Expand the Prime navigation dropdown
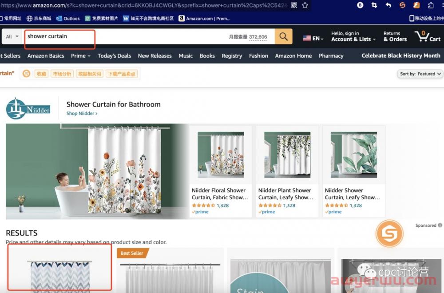Viewport: 444px width, 293px height. point(81,56)
